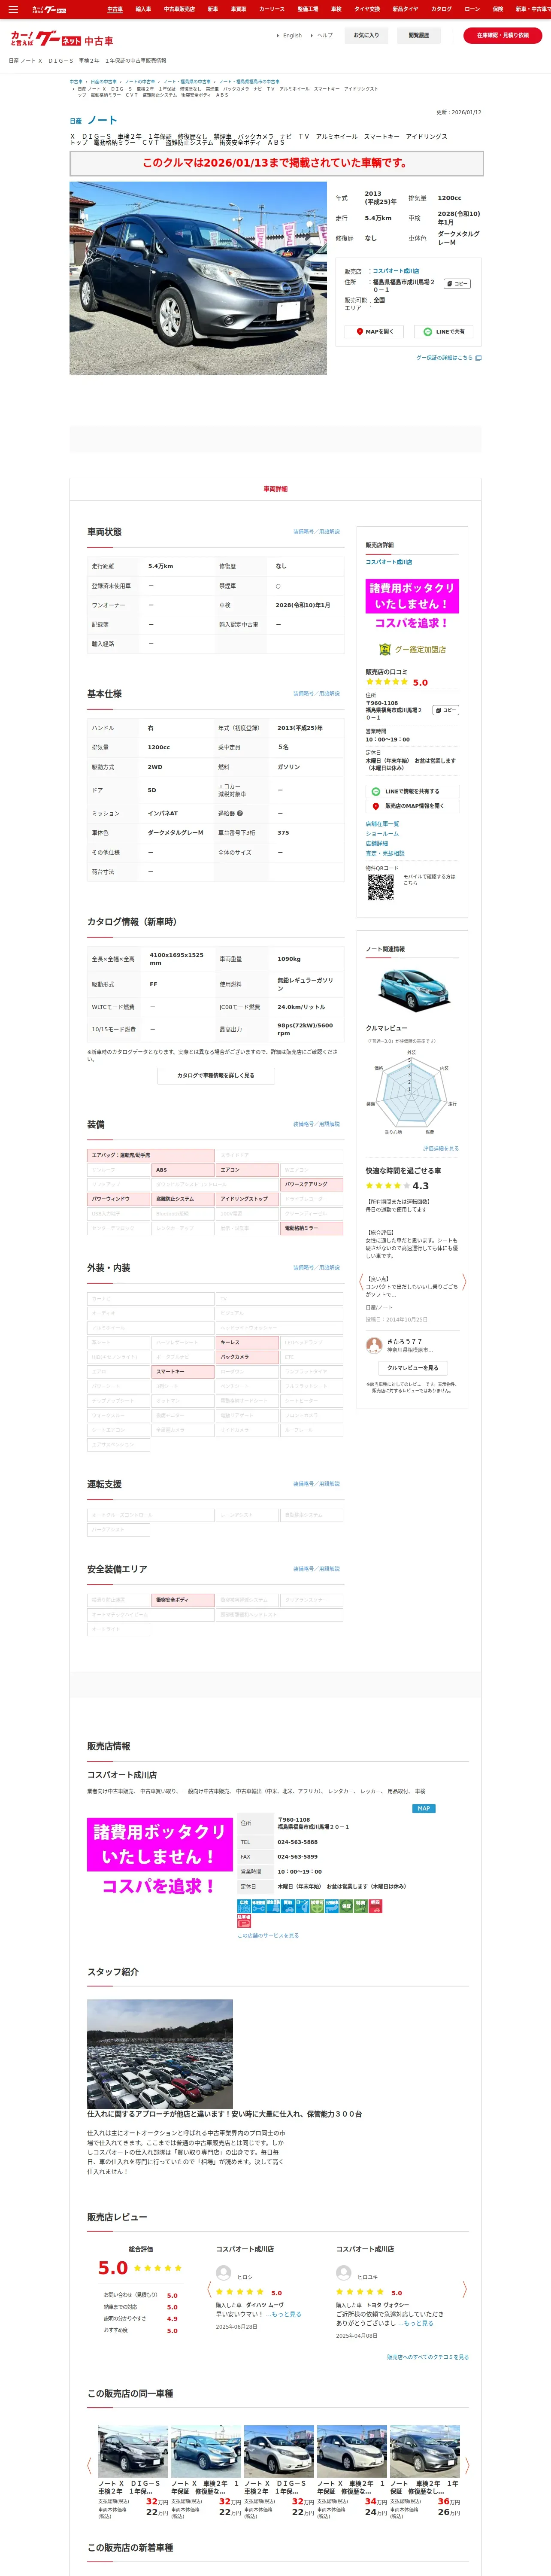
Task: Click 販売店のMAP情報を開く button
Action: (x=412, y=806)
